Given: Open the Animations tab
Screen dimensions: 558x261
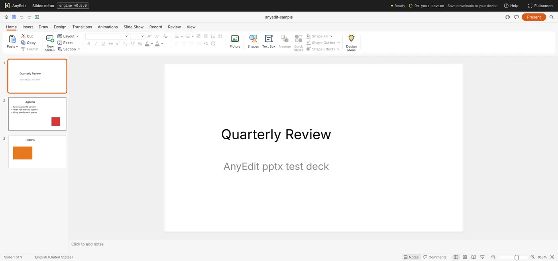Looking at the screenshot, I should coord(108,27).
